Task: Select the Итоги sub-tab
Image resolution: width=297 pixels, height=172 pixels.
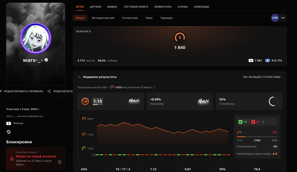Action: coord(80,18)
